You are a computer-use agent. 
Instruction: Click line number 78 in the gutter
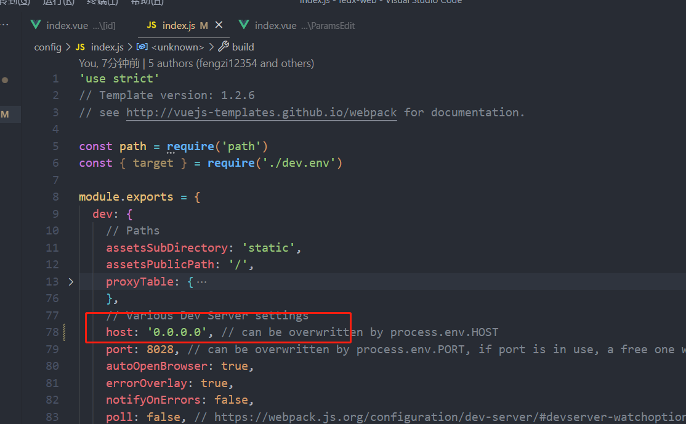pos(52,332)
